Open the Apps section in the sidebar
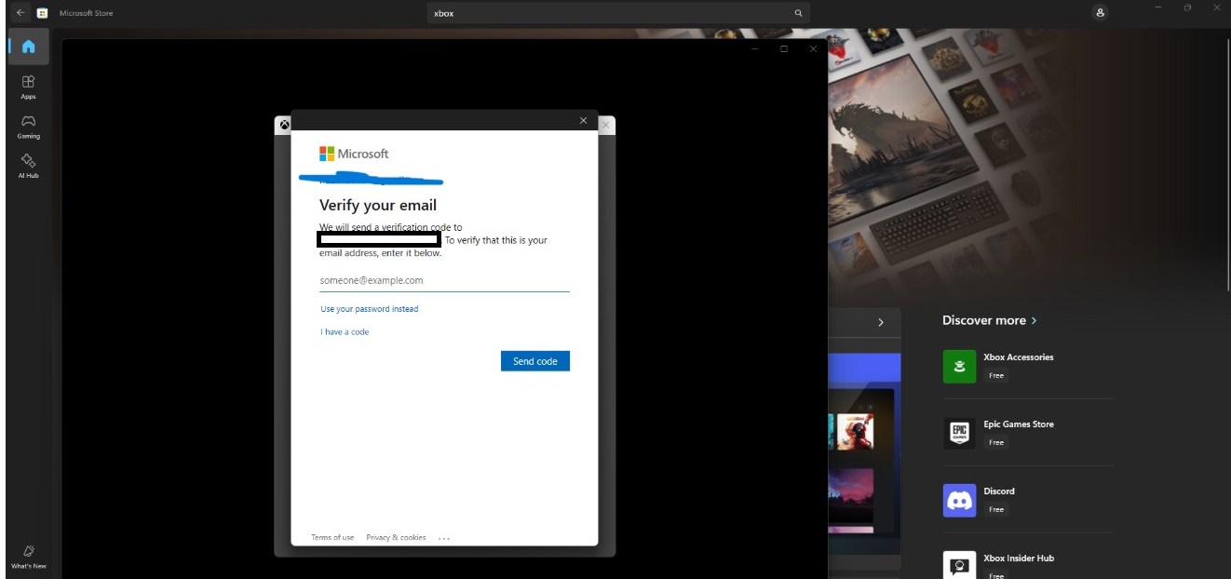The height and width of the screenshot is (579, 1231). click(x=28, y=86)
